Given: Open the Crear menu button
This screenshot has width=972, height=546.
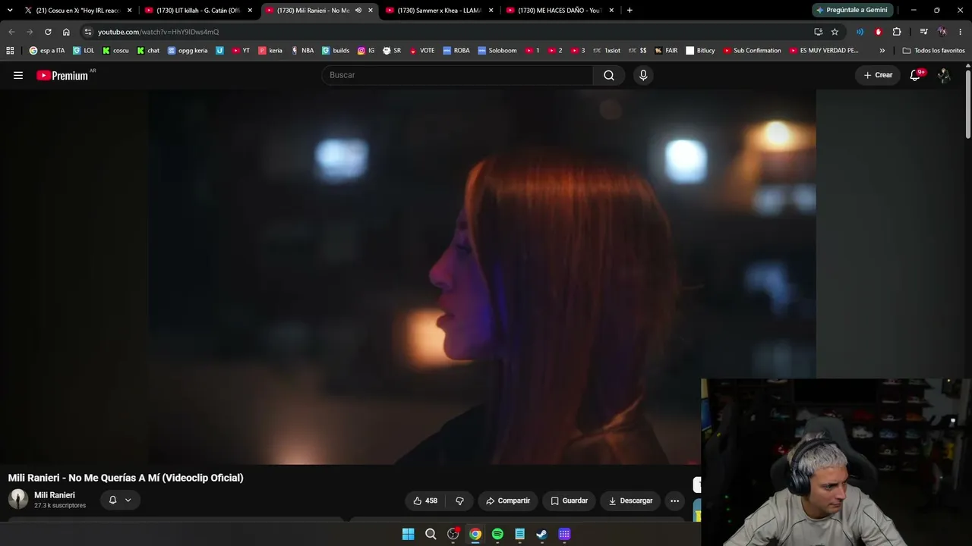Looking at the screenshot, I should 878,75.
